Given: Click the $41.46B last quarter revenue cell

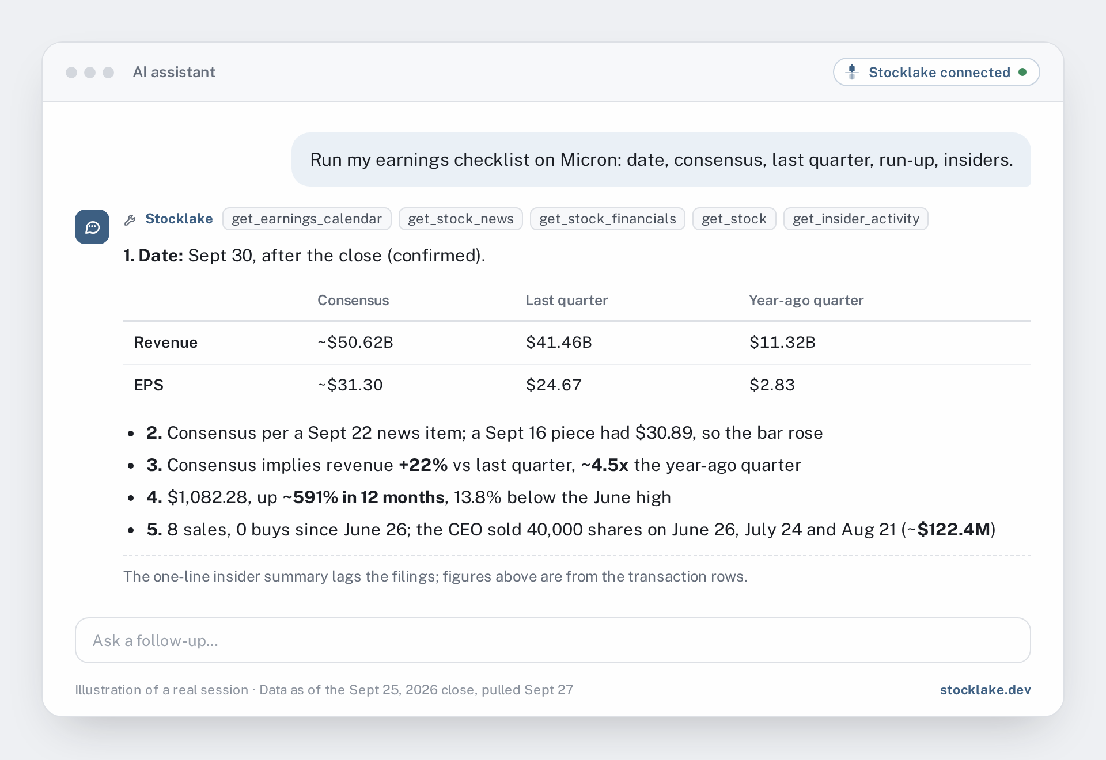Looking at the screenshot, I should 559,343.
